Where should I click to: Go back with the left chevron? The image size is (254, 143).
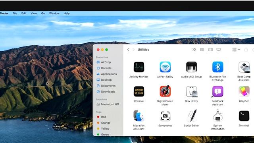[x=128, y=50]
